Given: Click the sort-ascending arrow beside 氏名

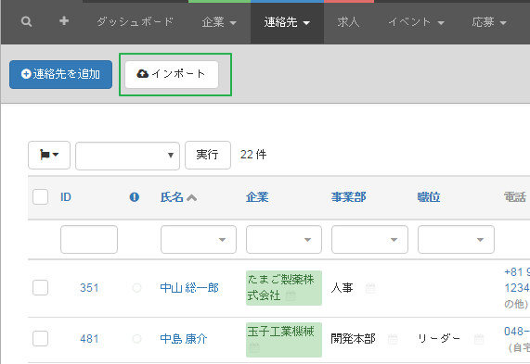Looking at the screenshot, I should point(191,197).
